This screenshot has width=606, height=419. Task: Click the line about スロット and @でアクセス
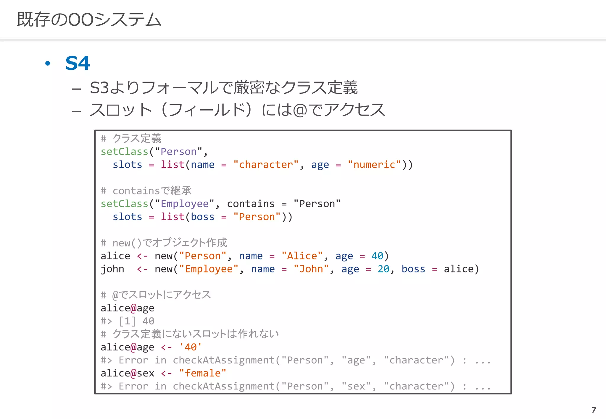point(238,110)
